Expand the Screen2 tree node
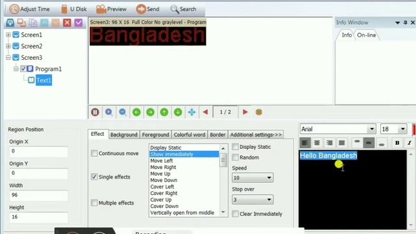 pyautogui.click(x=8, y=46)
